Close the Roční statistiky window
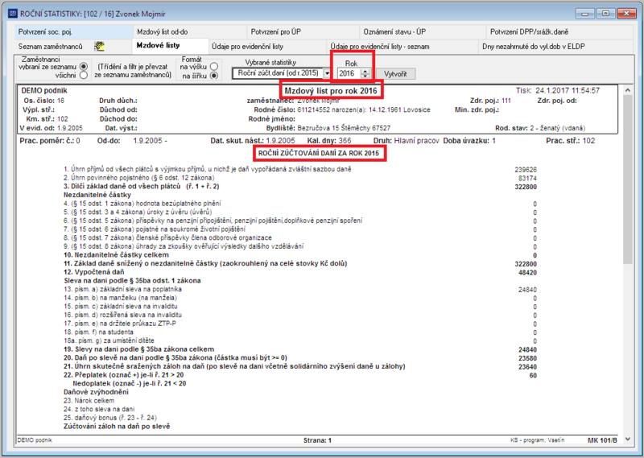This screenshot has width=644, height=458. 626,14
